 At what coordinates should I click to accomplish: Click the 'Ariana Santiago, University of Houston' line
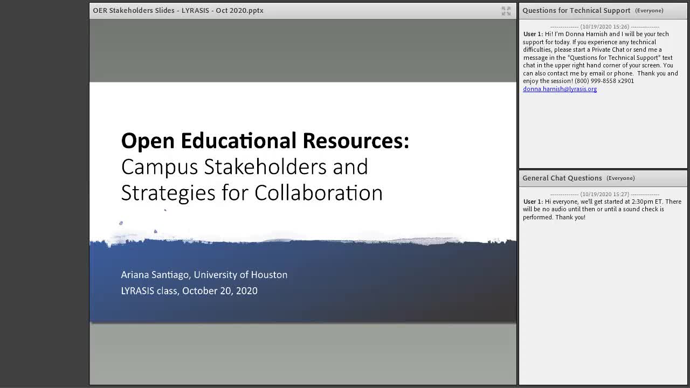pos(204,275)
